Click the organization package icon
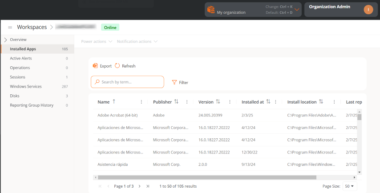This screenshot has width=380, height=193. (211, 10)
